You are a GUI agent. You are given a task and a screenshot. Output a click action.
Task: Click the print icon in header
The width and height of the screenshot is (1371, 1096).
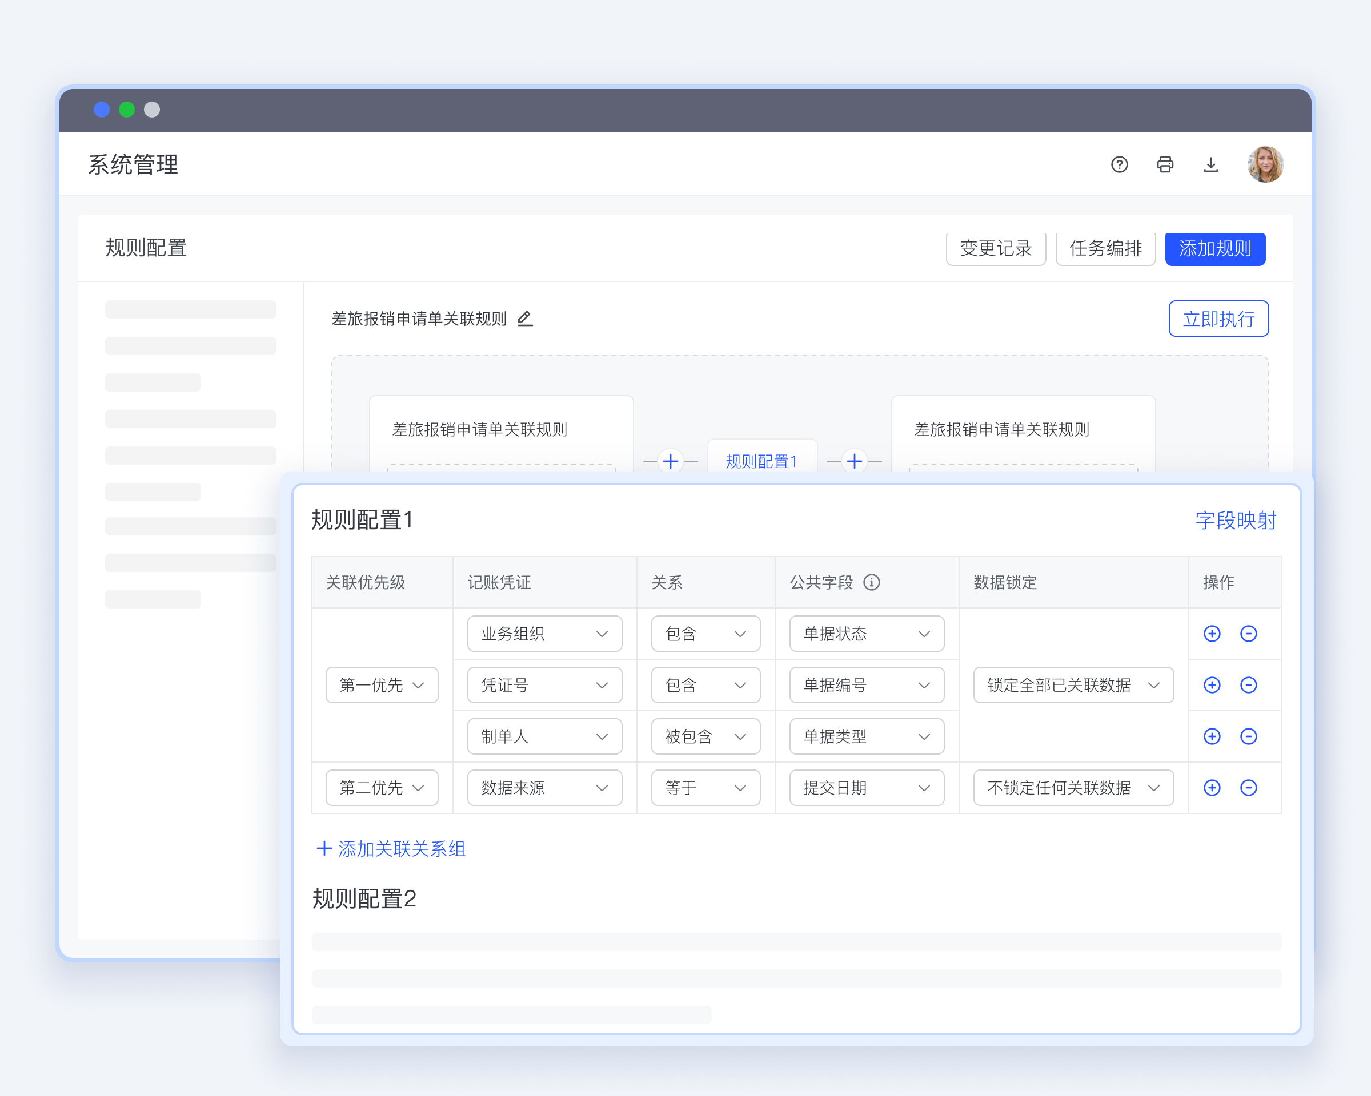[x=1165, y=164]
